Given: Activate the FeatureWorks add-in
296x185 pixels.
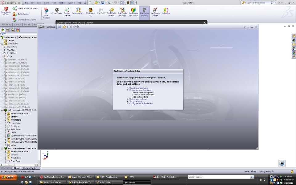Looking at the screenshot, I should pos(78,11).
